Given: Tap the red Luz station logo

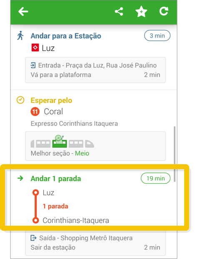Looking at the screenshot, I should [x=35, y=47].
